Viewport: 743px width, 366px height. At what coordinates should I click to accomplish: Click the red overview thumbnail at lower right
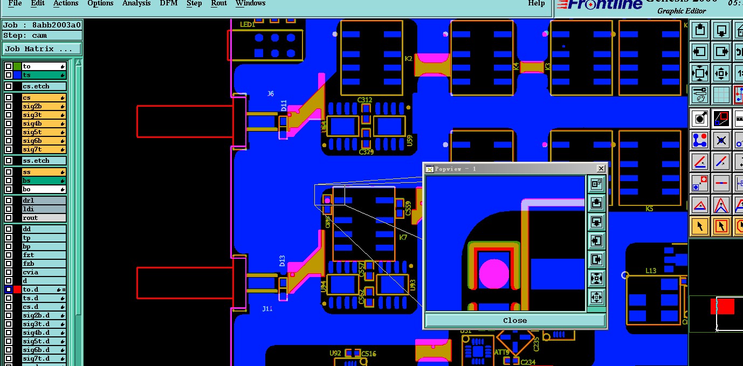723,306
